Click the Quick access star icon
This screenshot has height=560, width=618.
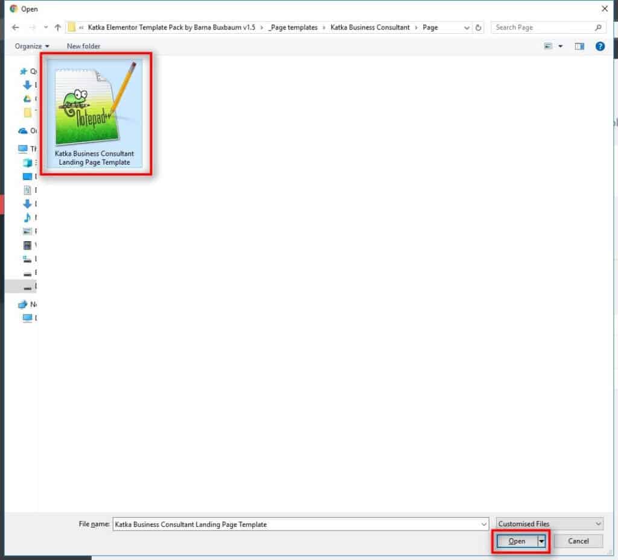click(24, 71)
